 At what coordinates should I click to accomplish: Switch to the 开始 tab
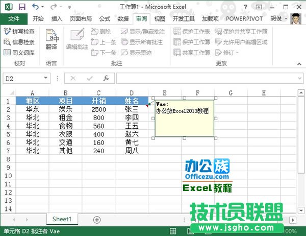click(x=38, y=19)
